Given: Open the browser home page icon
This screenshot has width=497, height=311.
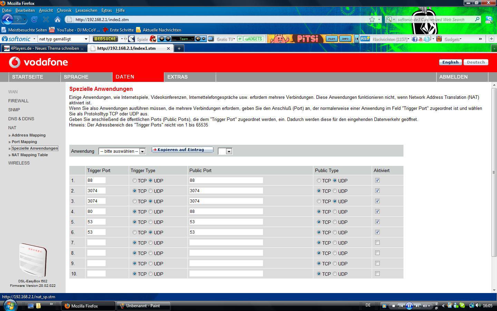Looking at the screenshot, I should [x=58, y=19].
